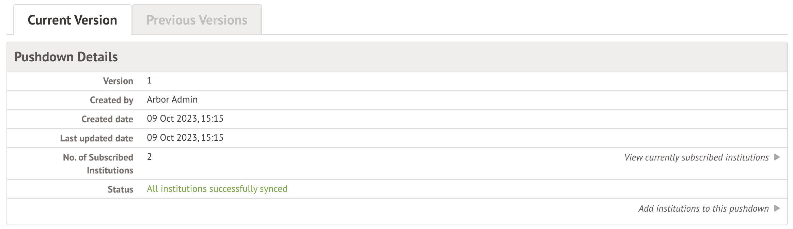793x229 pixels.
Task: Click the Pushdown Details panel header
Action: 66,57
